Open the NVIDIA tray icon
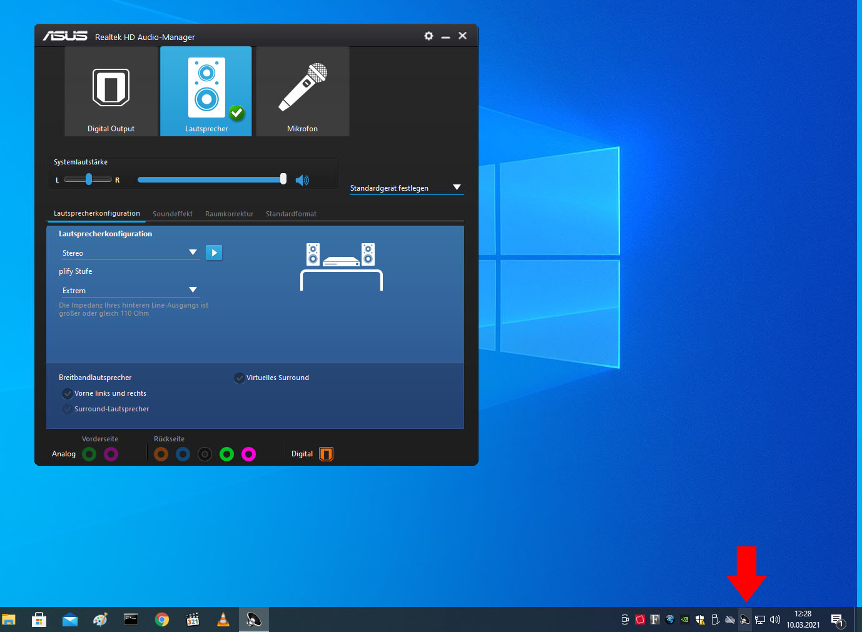Screen dimensions: 862x632 pos(685,619)
